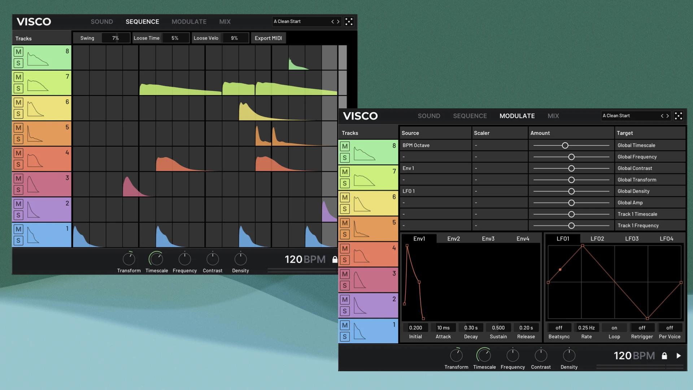Select track 2 envelope shape in Modulate window
693x390 pixels.
[x=360, y=305]
